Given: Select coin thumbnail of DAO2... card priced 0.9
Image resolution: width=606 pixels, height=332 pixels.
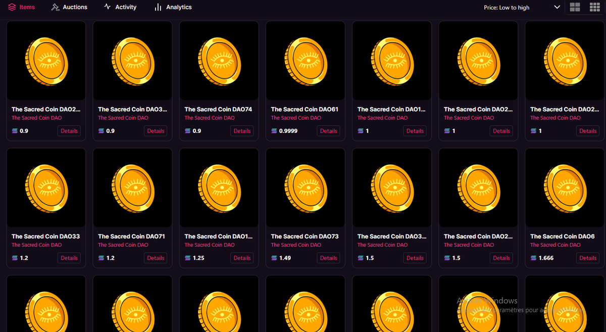Looking at the screenshot, I should tap(46, 61).
